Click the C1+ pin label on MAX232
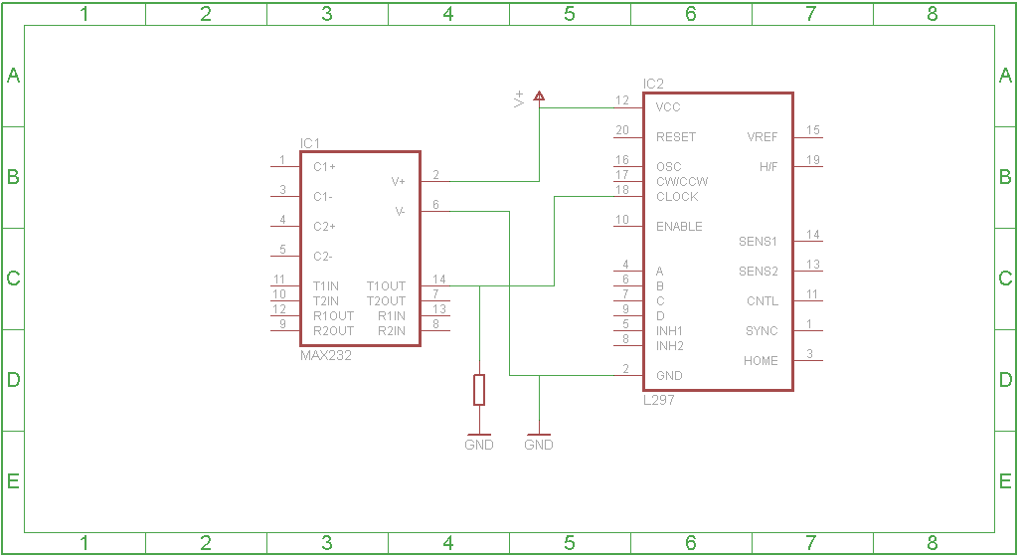 tap(325, 167)
